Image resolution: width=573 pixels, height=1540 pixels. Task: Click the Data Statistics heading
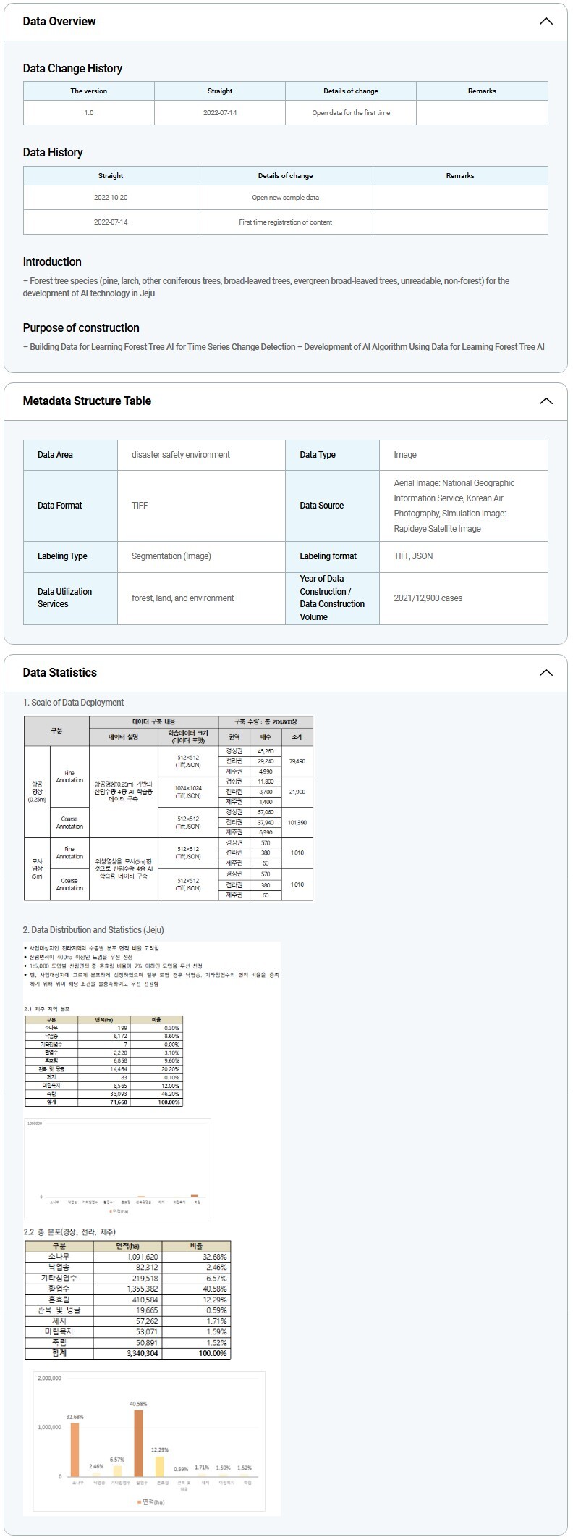click(x=59, y=672)
